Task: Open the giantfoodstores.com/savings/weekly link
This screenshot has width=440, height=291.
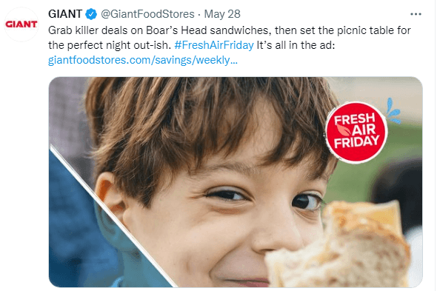Action: (143, 60)
